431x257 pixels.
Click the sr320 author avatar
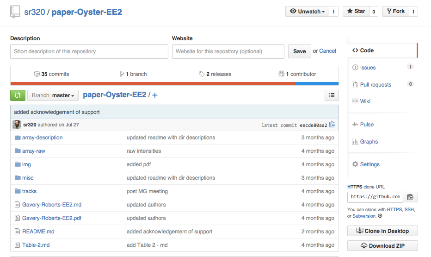point(17,125)
